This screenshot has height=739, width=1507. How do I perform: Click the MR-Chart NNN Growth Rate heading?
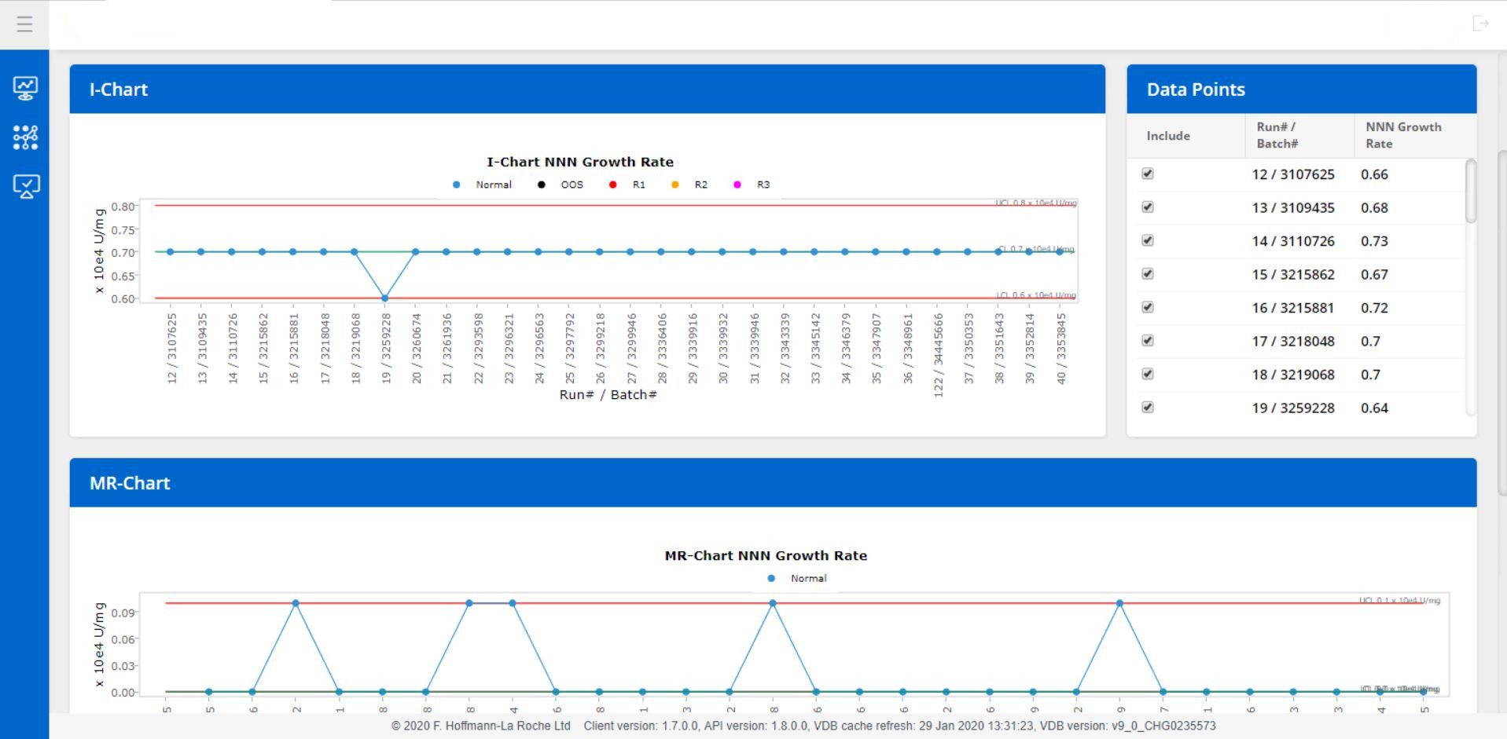pos(766,555)
